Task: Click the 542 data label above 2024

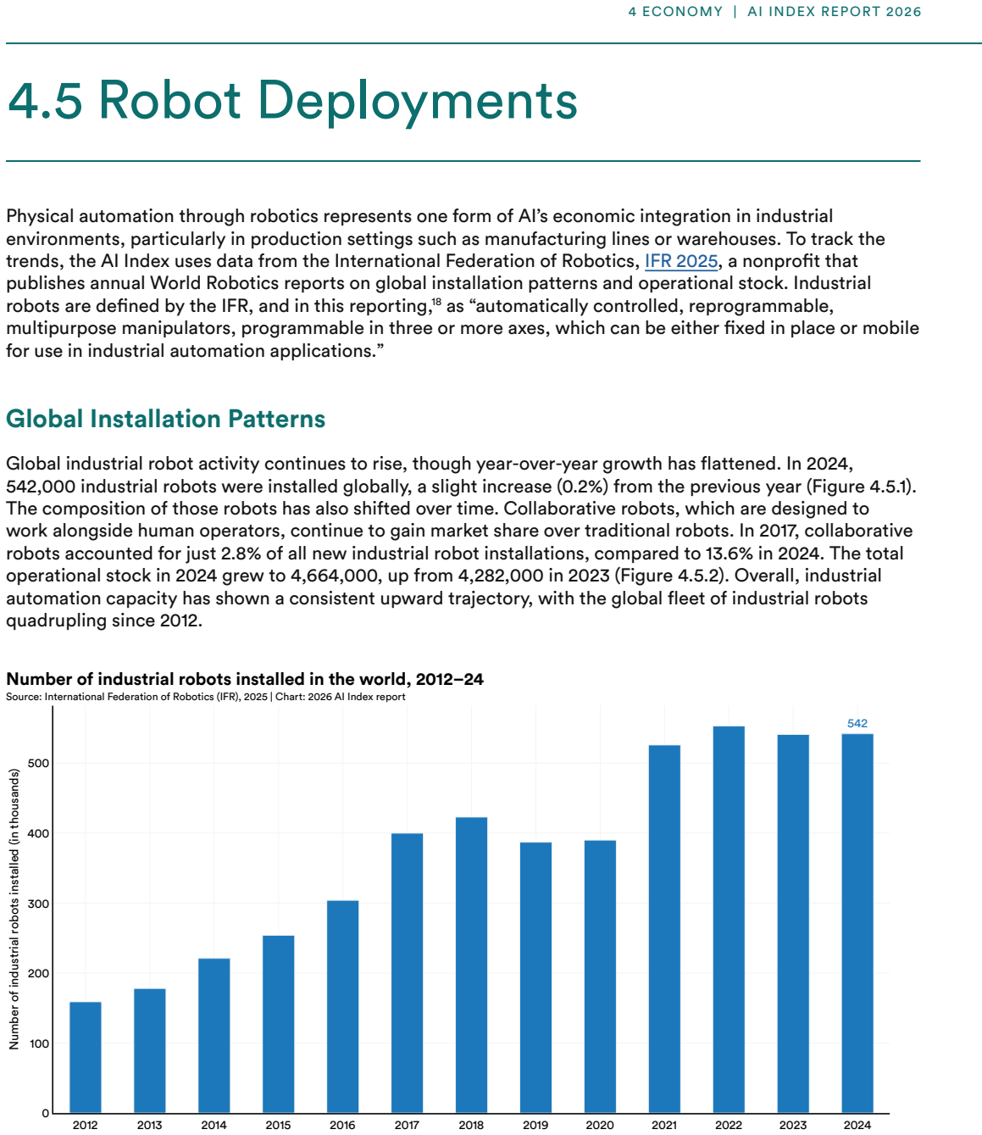Action: [x=857, y=723]
